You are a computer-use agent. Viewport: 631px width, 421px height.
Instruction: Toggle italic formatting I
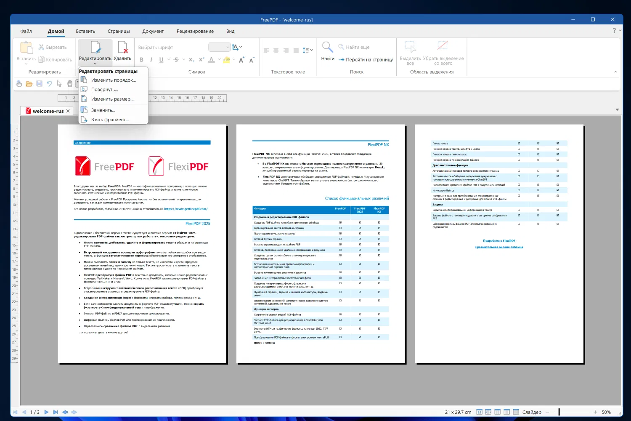coord(151,60)
